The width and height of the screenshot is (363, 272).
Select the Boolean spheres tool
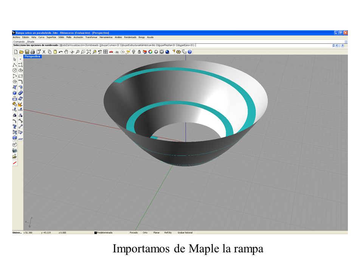pos(20,93)
